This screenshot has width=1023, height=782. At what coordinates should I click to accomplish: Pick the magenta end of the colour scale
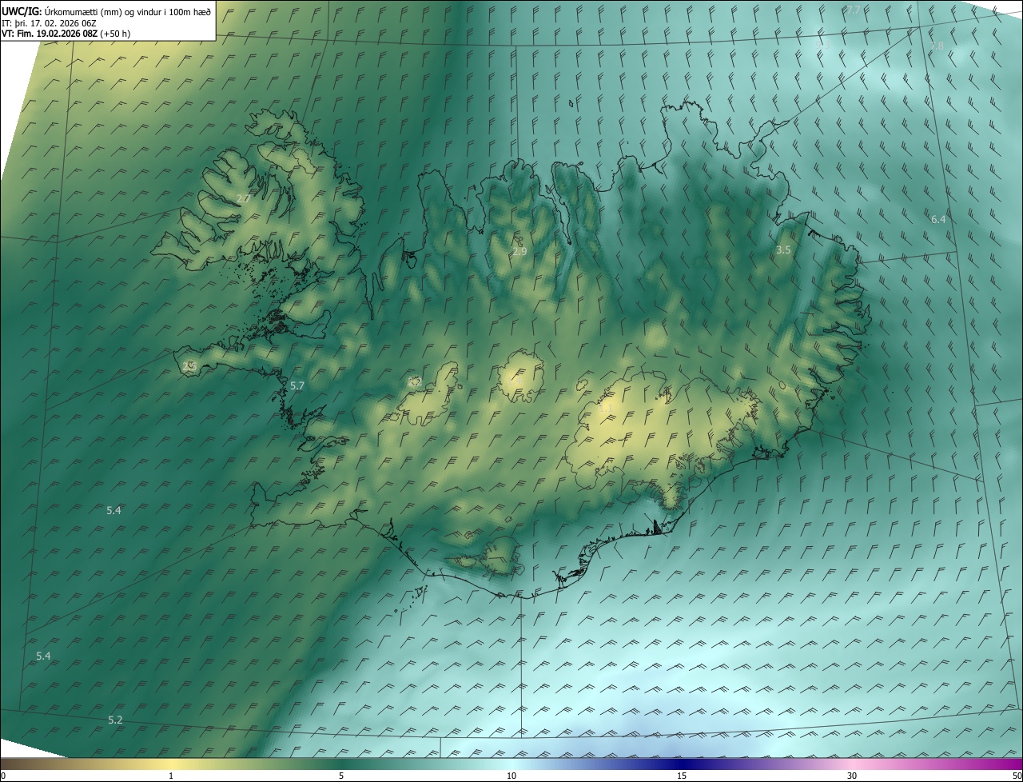[1011, 764]
